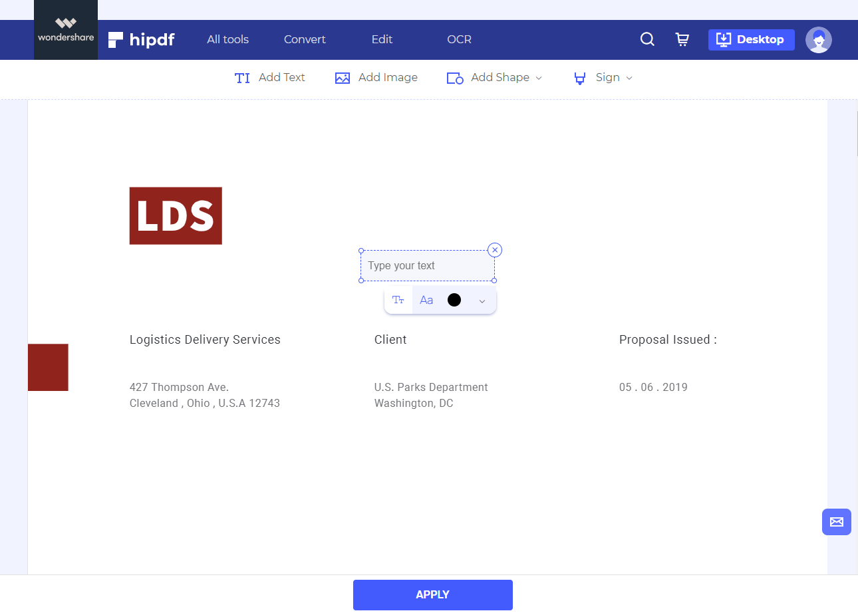This screenshot has height=615, width=858.
Task: Expand the Sign dropdown
Action: point(603,78)
